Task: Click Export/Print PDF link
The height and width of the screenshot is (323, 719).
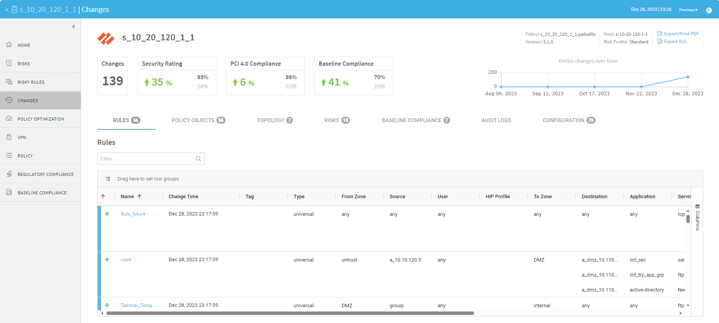Action: [x=681, y=34]
